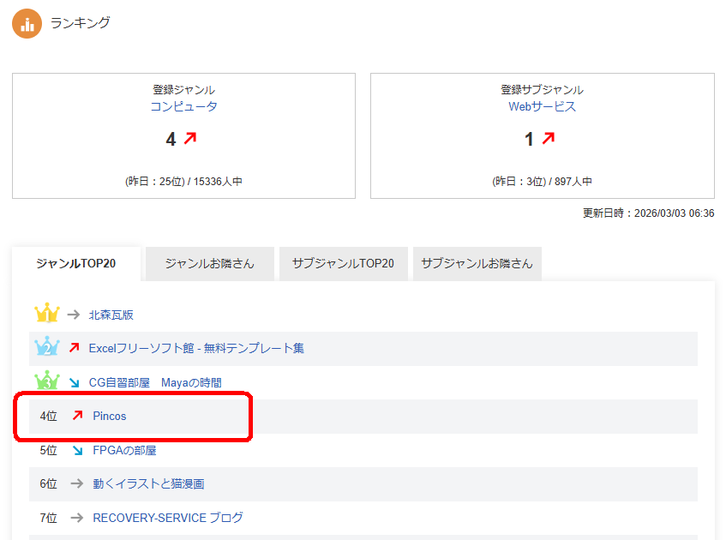The width and height of the screenshot is (726, 540).
Task: Open the Webサービス subgenre link
Action: click(543, 106)
